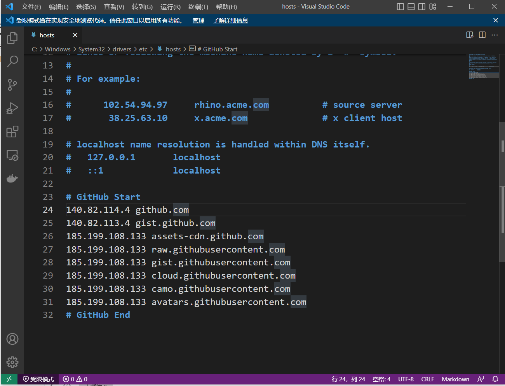Open the Manage gear icon
Image resolution: width=505 pixels, height=386 pixels.
click(x=12, y=362)
